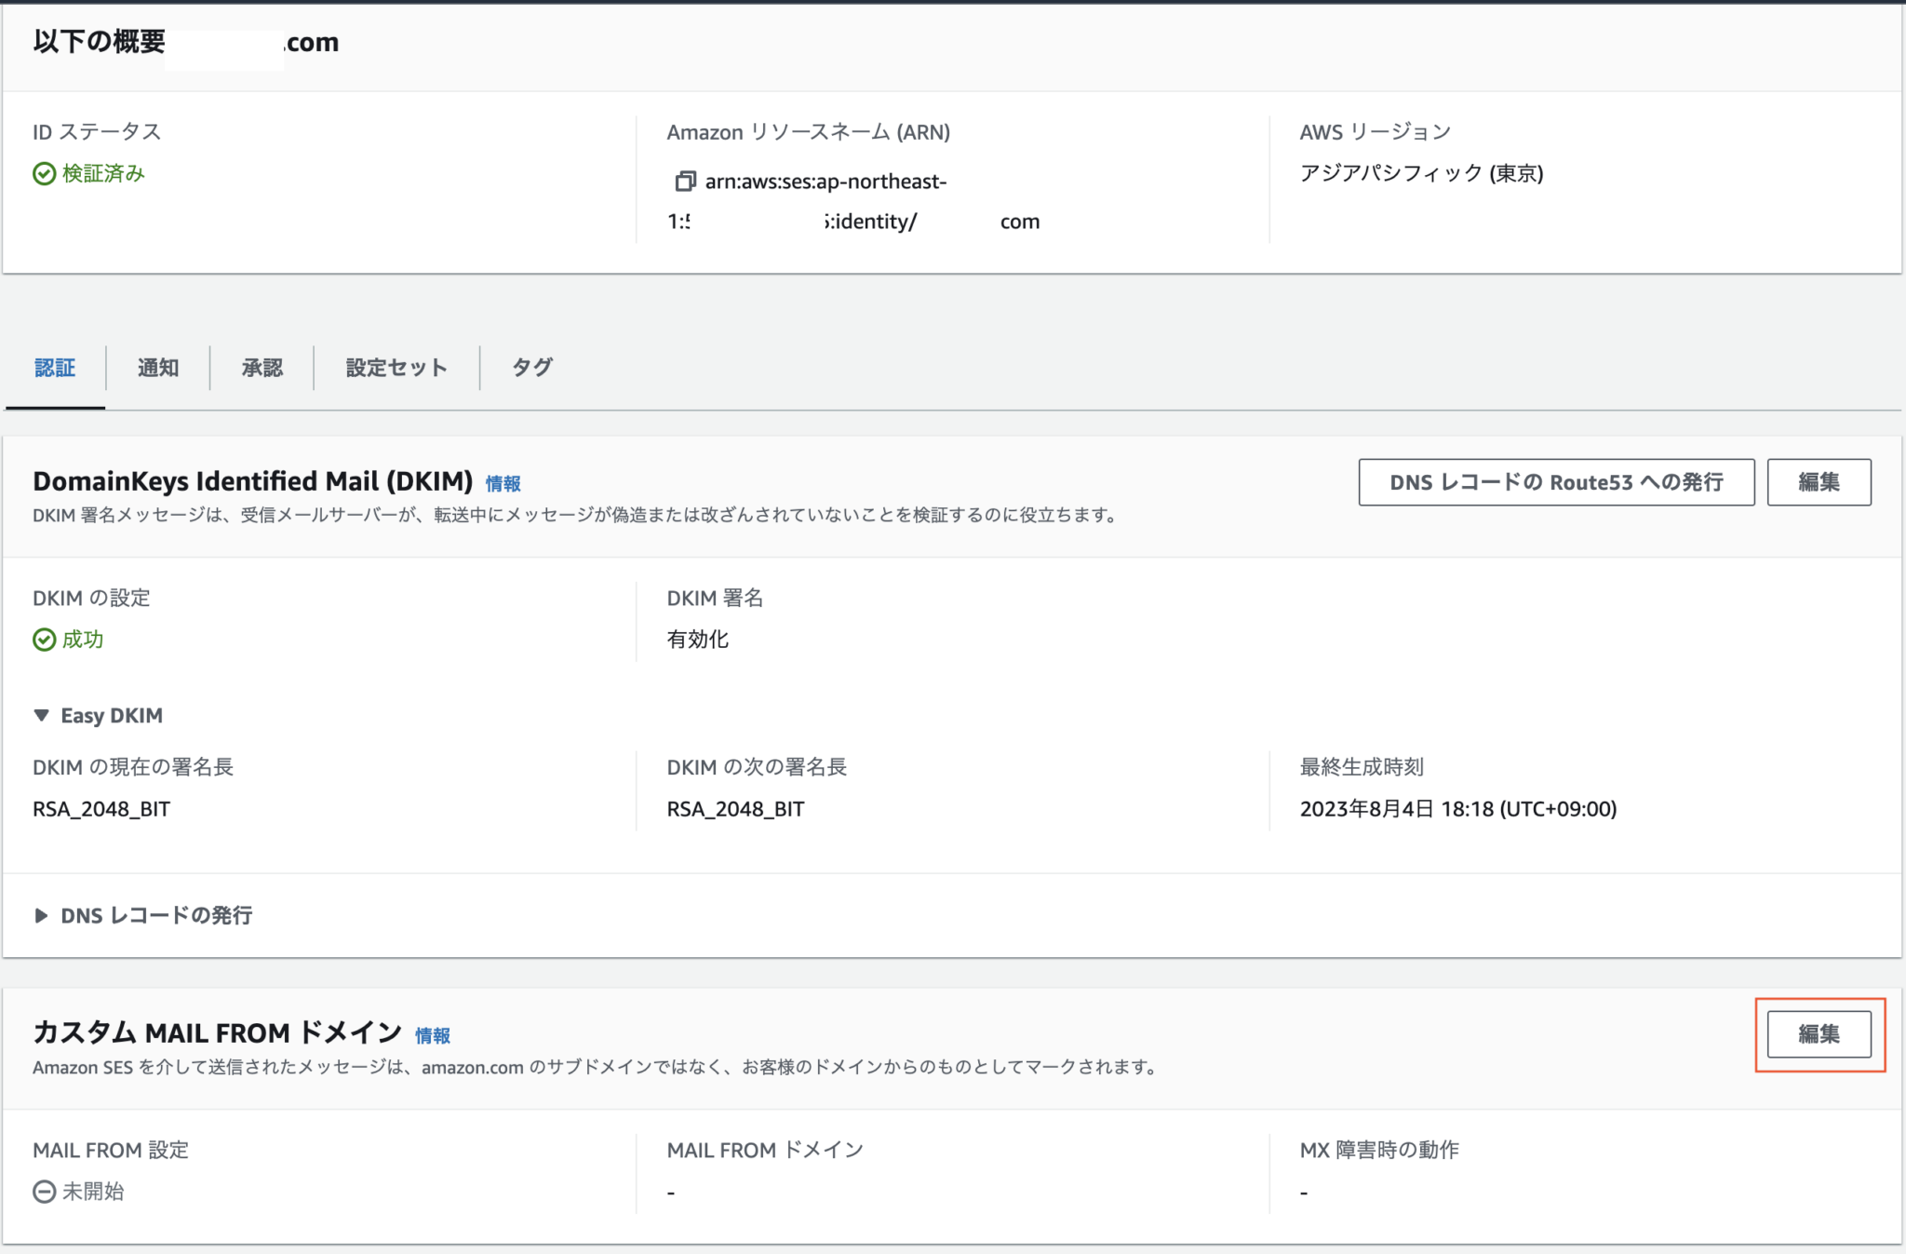Open the 情報 link next to DKIM heading

click(503, 483)
